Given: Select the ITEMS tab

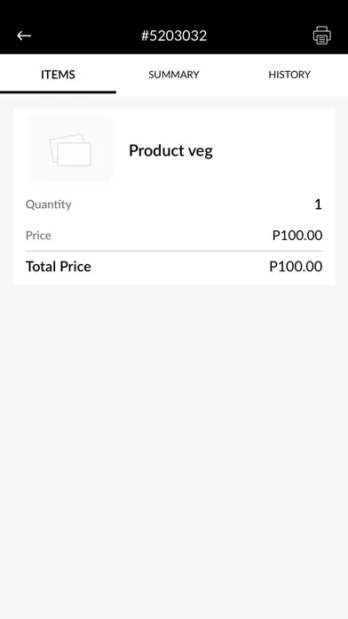Looking at the screenshot, I should click(x=58, y=75).
